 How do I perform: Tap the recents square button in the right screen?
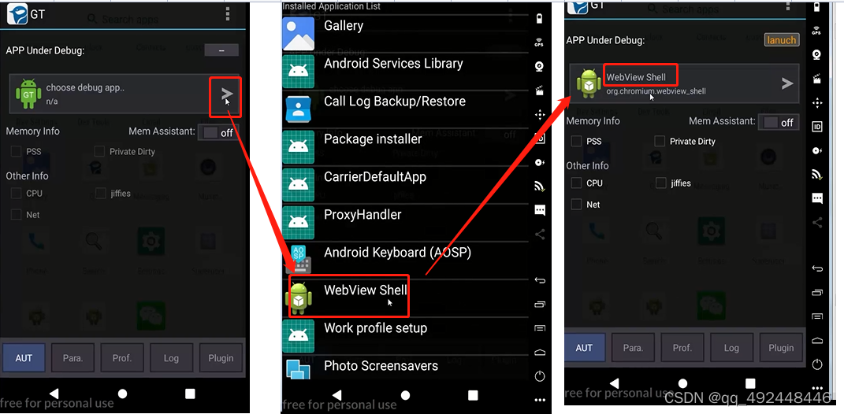tap(750, 383)
